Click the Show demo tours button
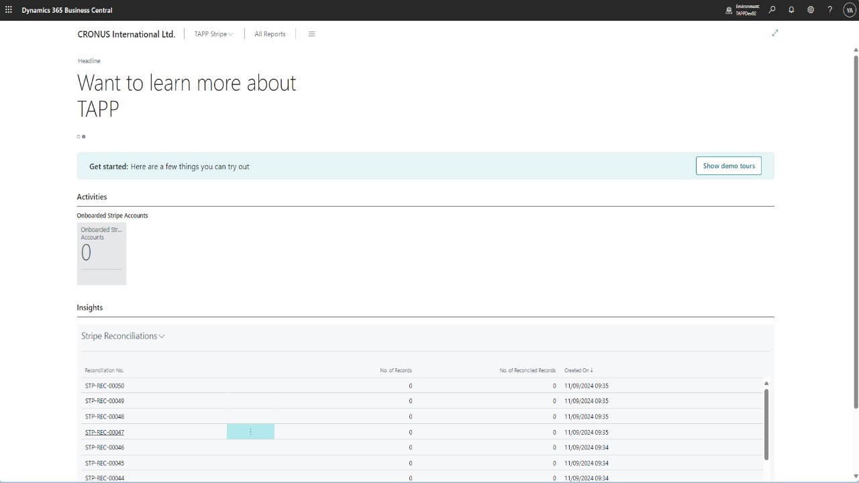The height and width of the screenshot is (483, 859). (729, 166)
